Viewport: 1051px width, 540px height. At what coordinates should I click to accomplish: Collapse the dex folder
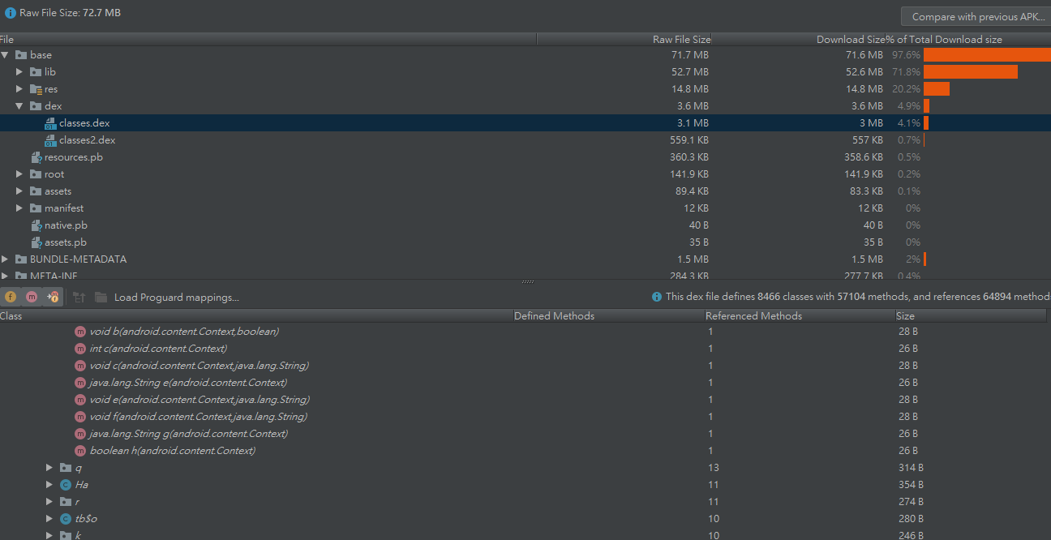pyautogui.click(x=19, y=106)
